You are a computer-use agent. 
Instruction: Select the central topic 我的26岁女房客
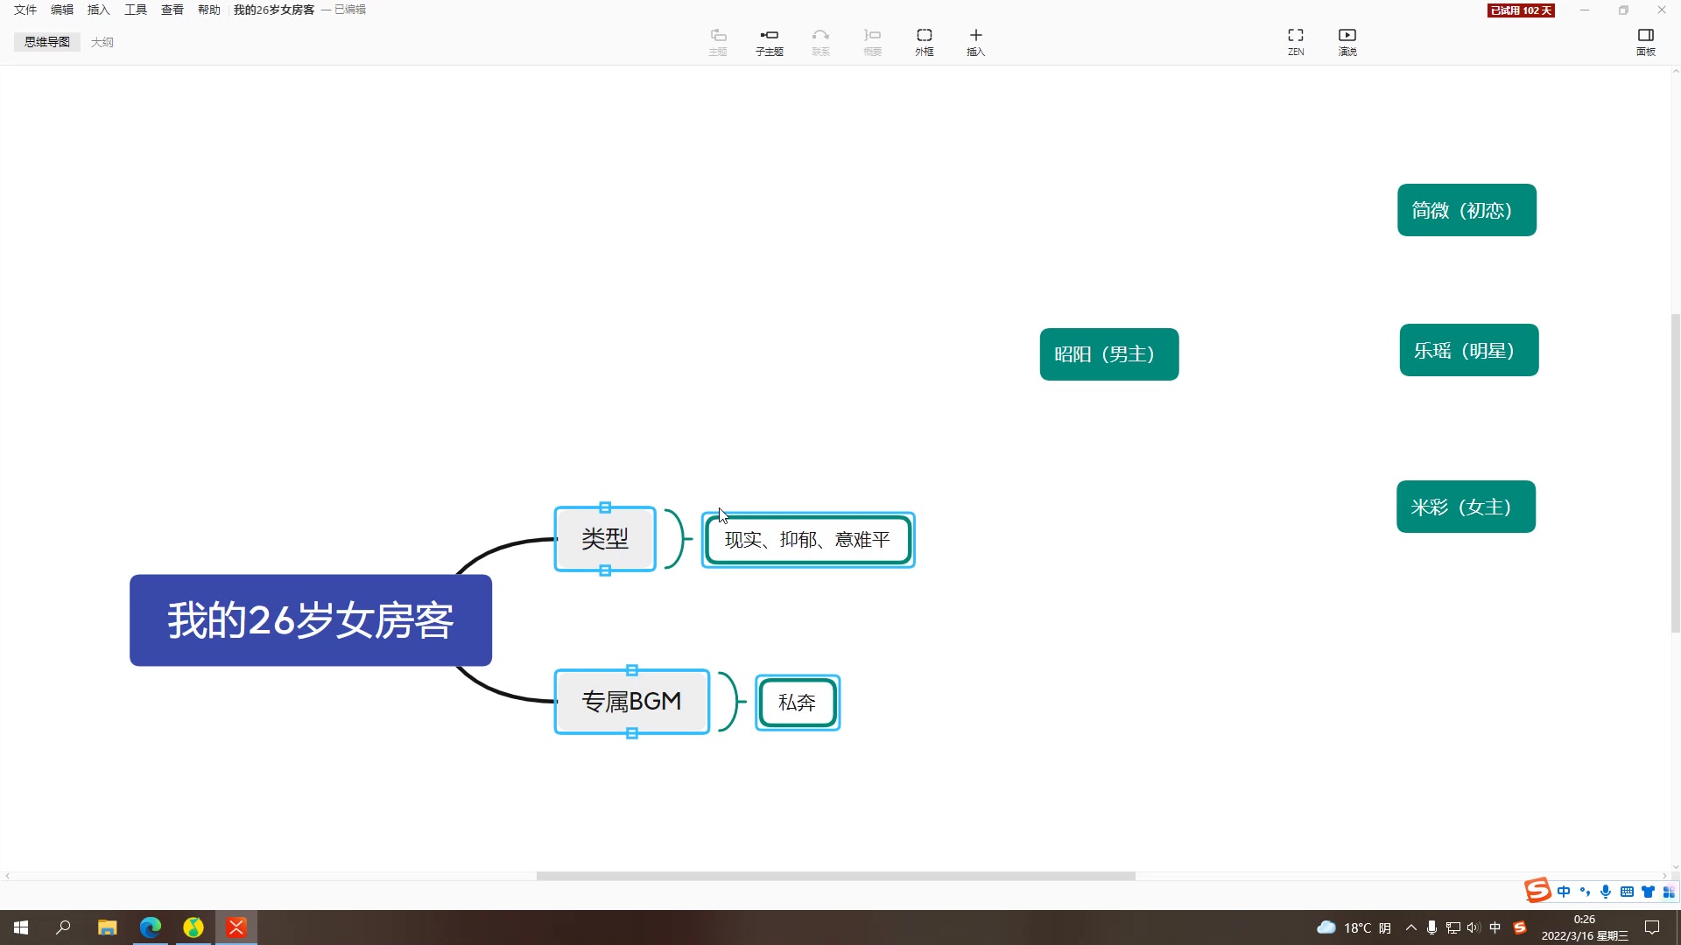coord(311,620)
